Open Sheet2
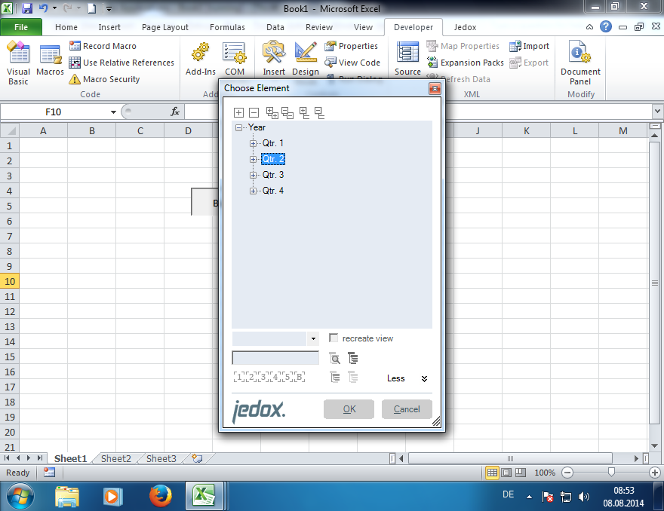 [x=115, y=458]
